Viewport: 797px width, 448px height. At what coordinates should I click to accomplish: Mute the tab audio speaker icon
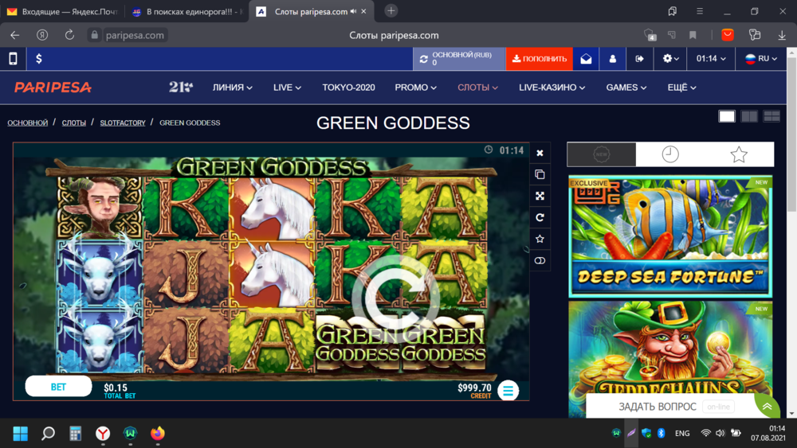tap(353, 11)
